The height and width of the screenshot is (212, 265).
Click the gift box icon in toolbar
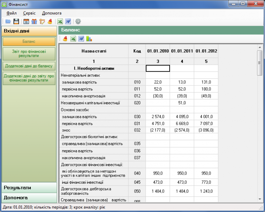click(x=34, y=22)
